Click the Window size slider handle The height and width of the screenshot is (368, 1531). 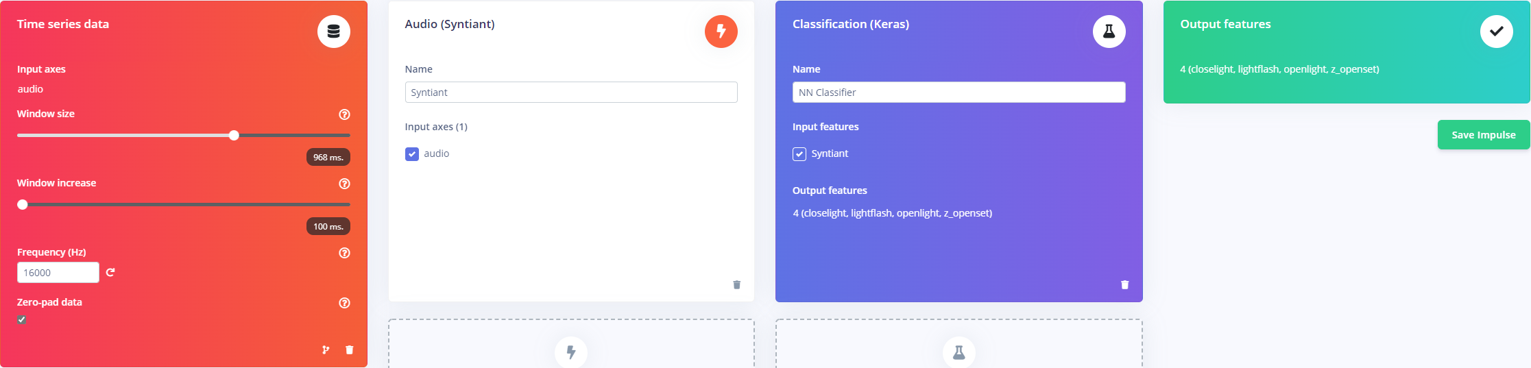coord(234,135)
